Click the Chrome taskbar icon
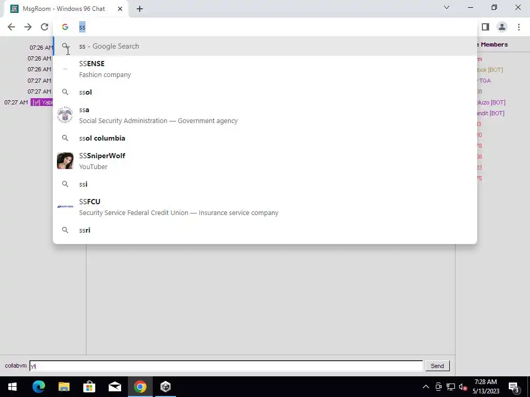The image size is (530, 397). (x=140, y=387)
